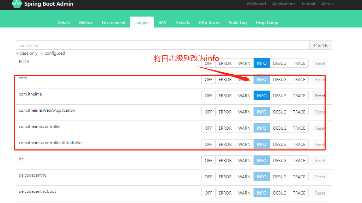Viewport: 362px width, 203px height.
Task: Click the Spring Boot Admin logo icon
Action: coord(17,4)
